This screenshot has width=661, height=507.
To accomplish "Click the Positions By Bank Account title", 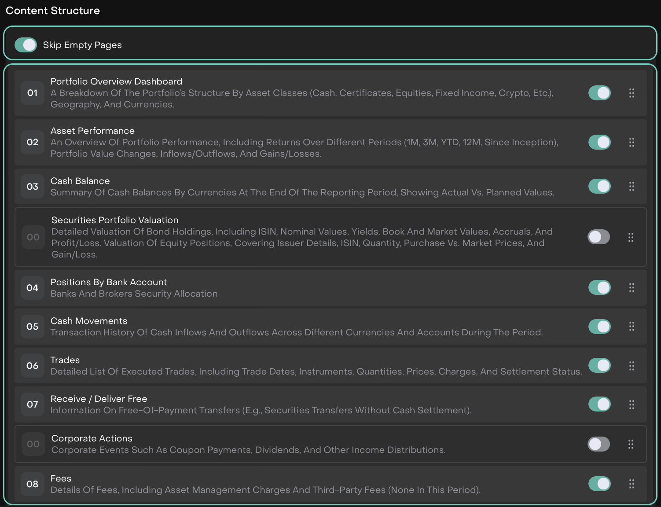I will click(x=109, y=282).
